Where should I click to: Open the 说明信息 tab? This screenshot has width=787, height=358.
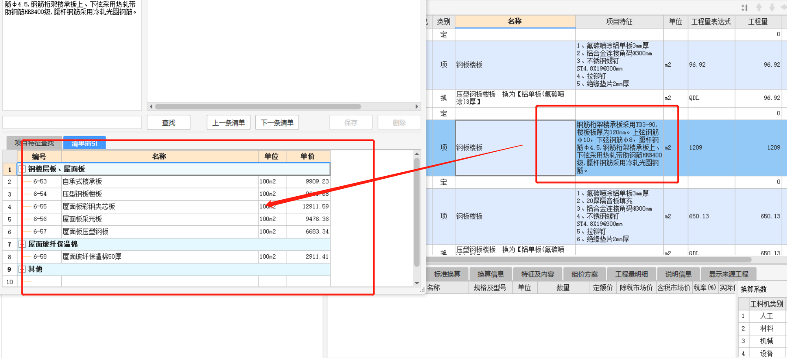678,274
